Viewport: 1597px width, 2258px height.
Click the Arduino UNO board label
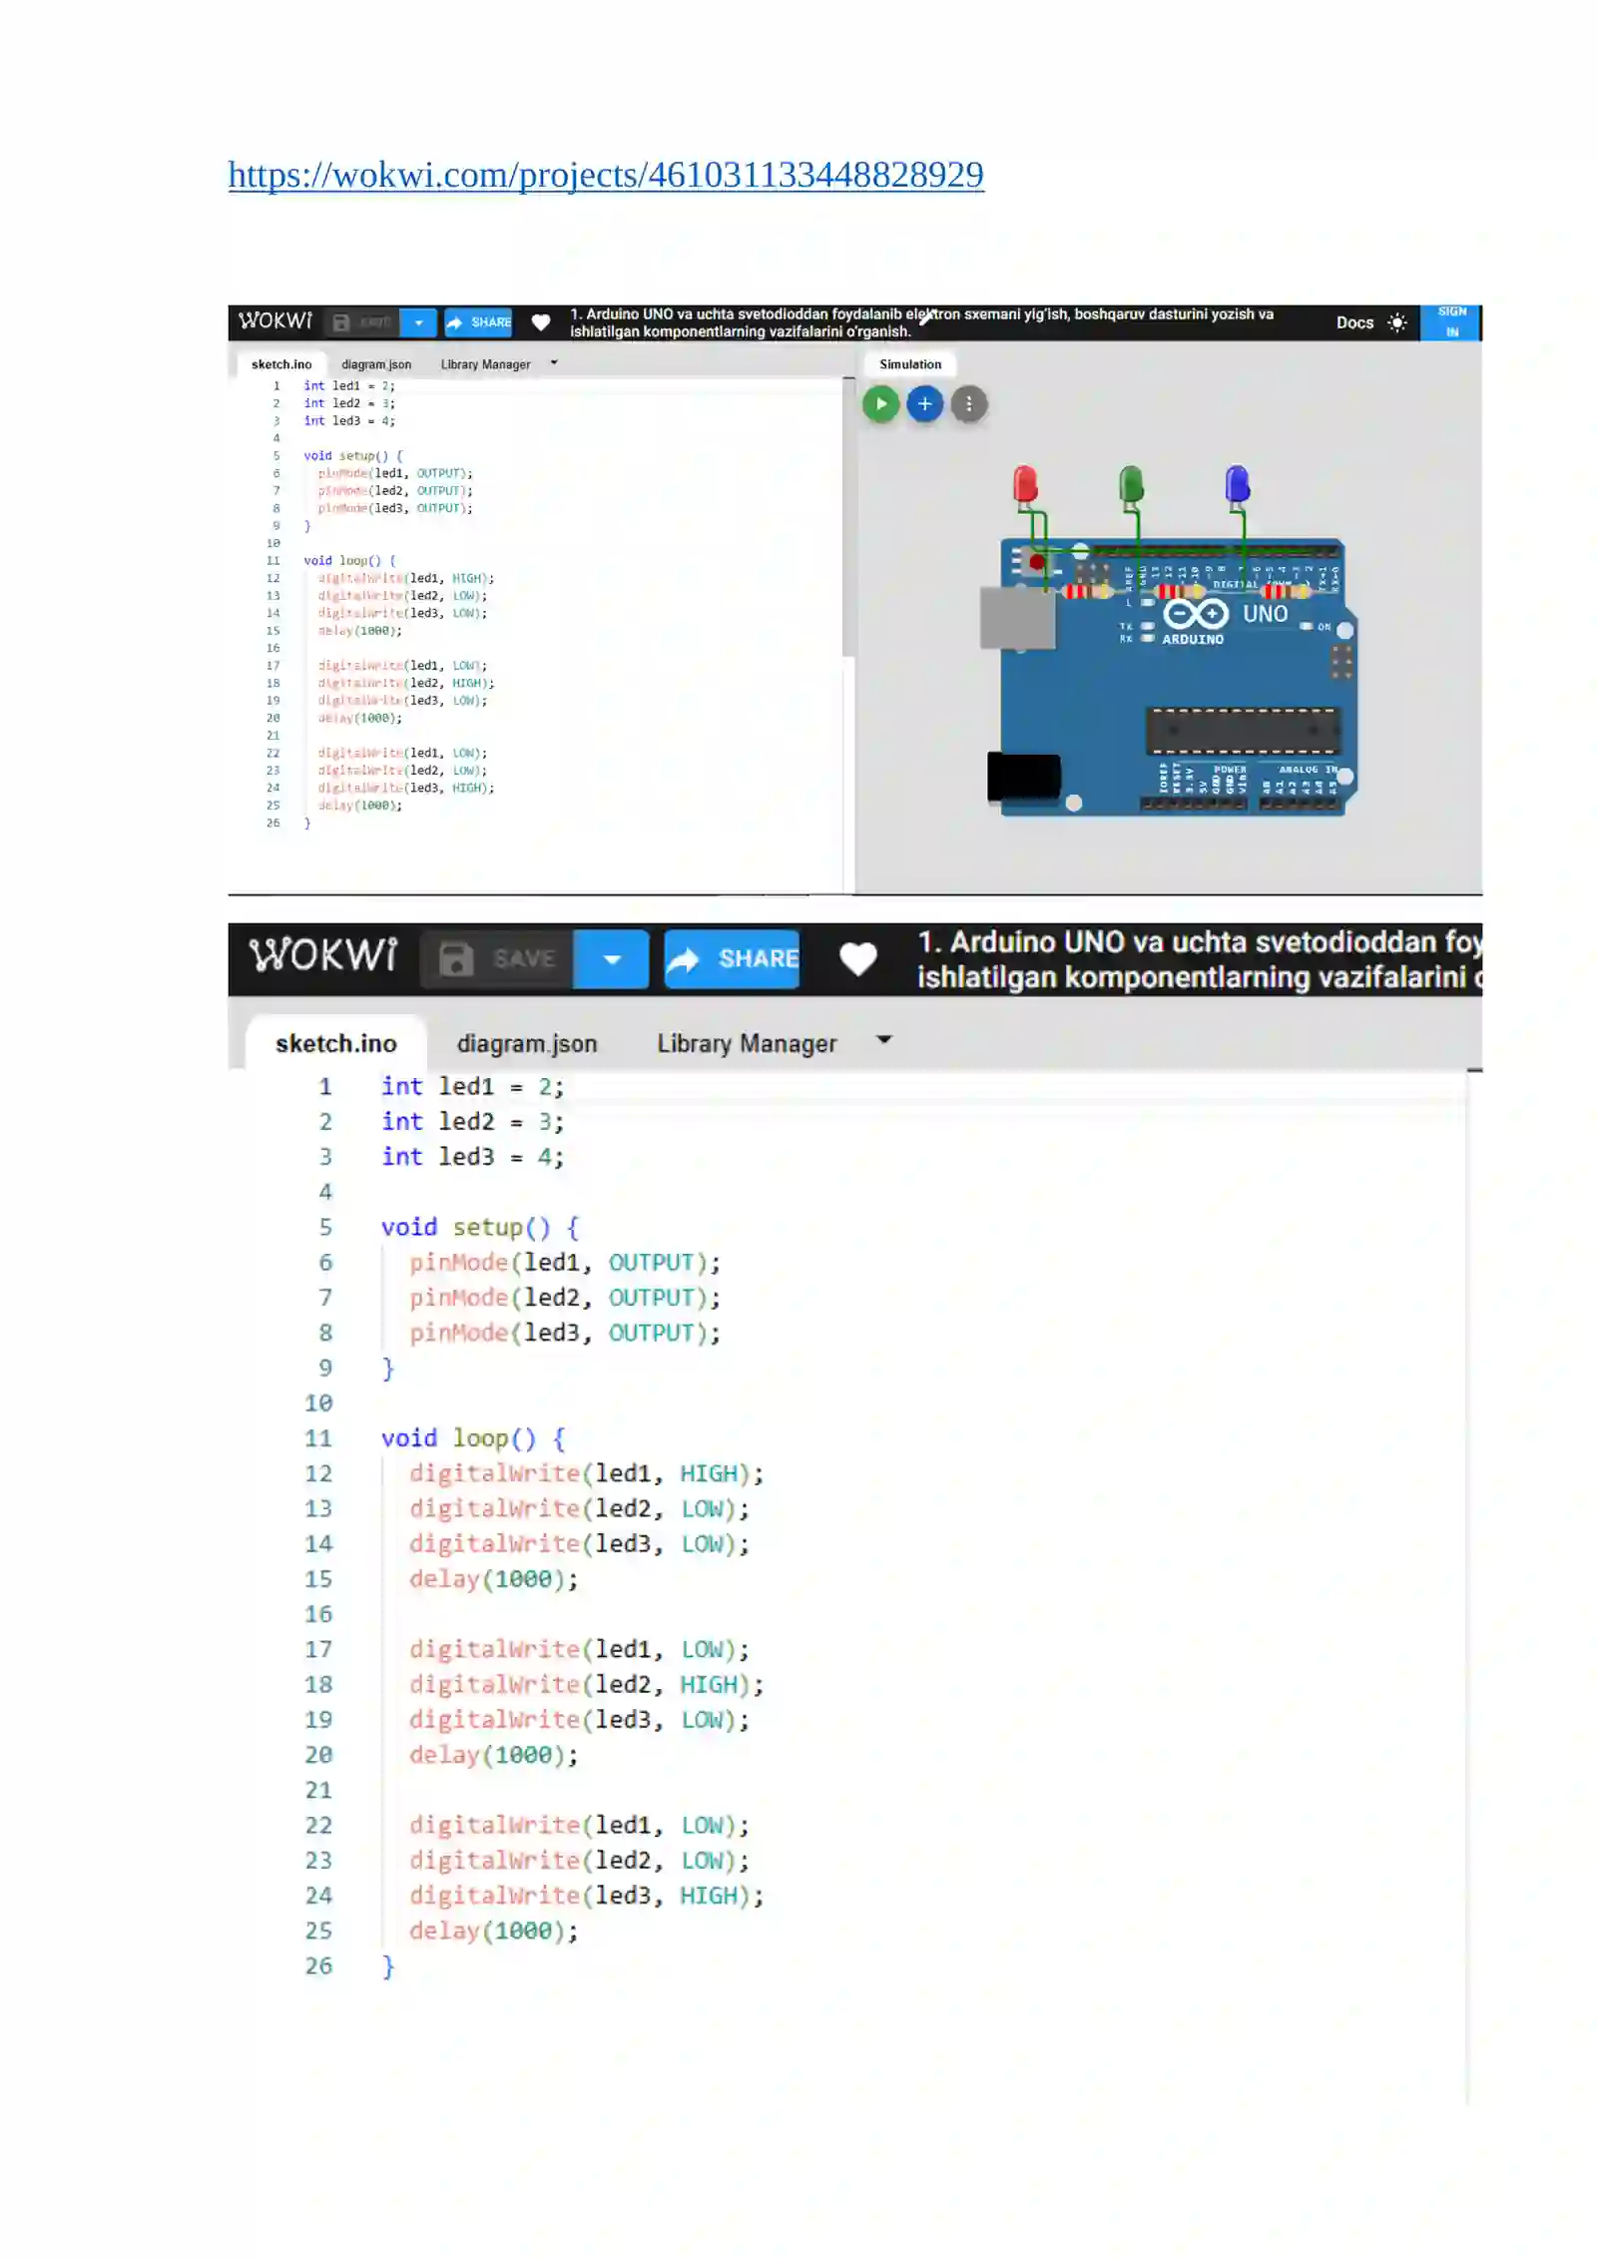pyautogui.click(x=1265, y=614)
